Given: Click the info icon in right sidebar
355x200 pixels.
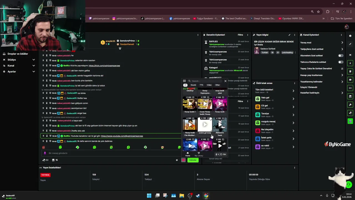Looking at the screenshot, I should pos(350,36).
